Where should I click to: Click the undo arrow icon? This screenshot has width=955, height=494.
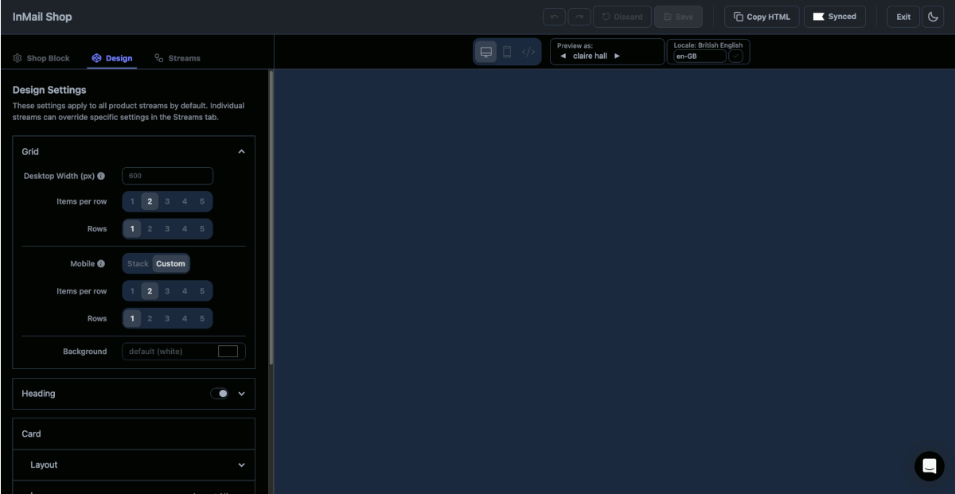click(554, 16)
